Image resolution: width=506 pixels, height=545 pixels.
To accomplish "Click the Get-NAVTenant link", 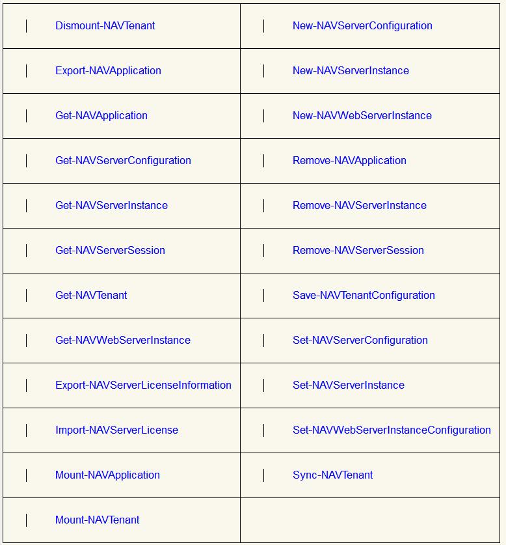I will (x=91, y=296).
